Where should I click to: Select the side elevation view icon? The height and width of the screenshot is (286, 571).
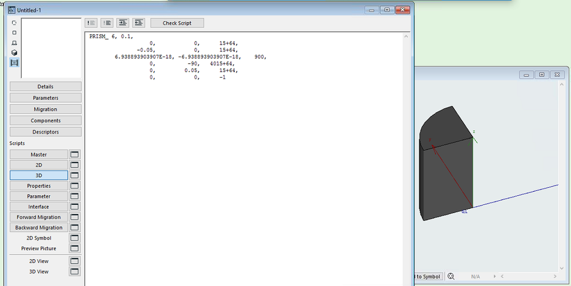coord(14,43)
